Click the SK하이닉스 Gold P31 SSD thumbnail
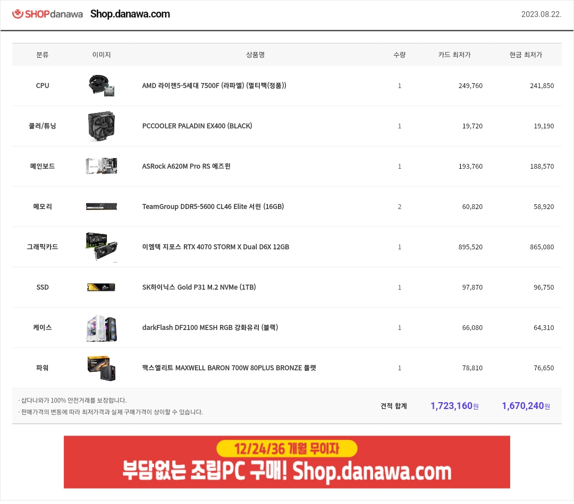 [x=102, y=287]
